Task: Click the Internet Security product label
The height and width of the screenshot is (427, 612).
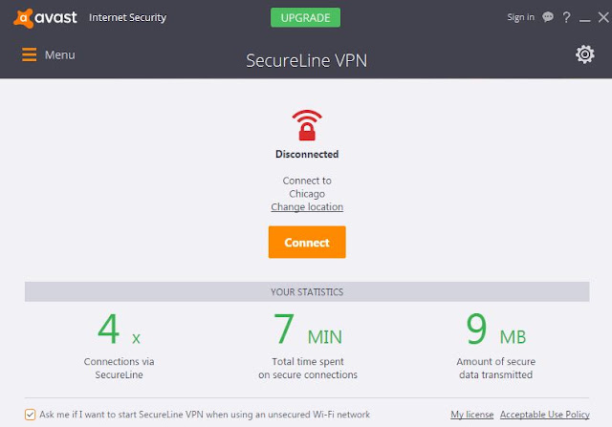Action: click(127, 17)
